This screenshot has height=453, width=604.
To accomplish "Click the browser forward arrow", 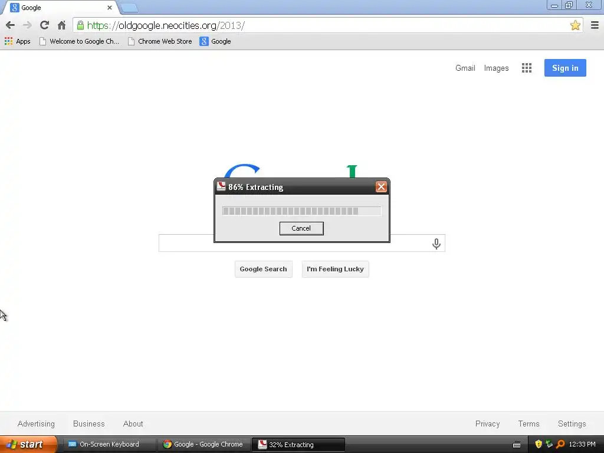I will click(x=27, y=25).
